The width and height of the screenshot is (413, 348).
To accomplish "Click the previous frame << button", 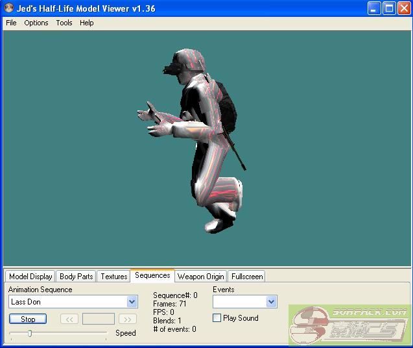I will tap(69, 319).
